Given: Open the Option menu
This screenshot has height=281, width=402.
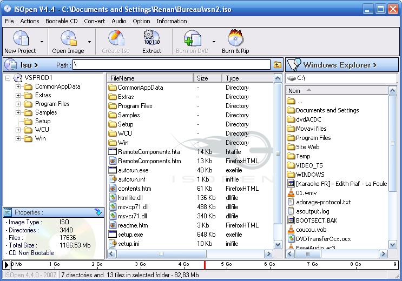Looking at the screenshot, I should click(x=141, y=21).
